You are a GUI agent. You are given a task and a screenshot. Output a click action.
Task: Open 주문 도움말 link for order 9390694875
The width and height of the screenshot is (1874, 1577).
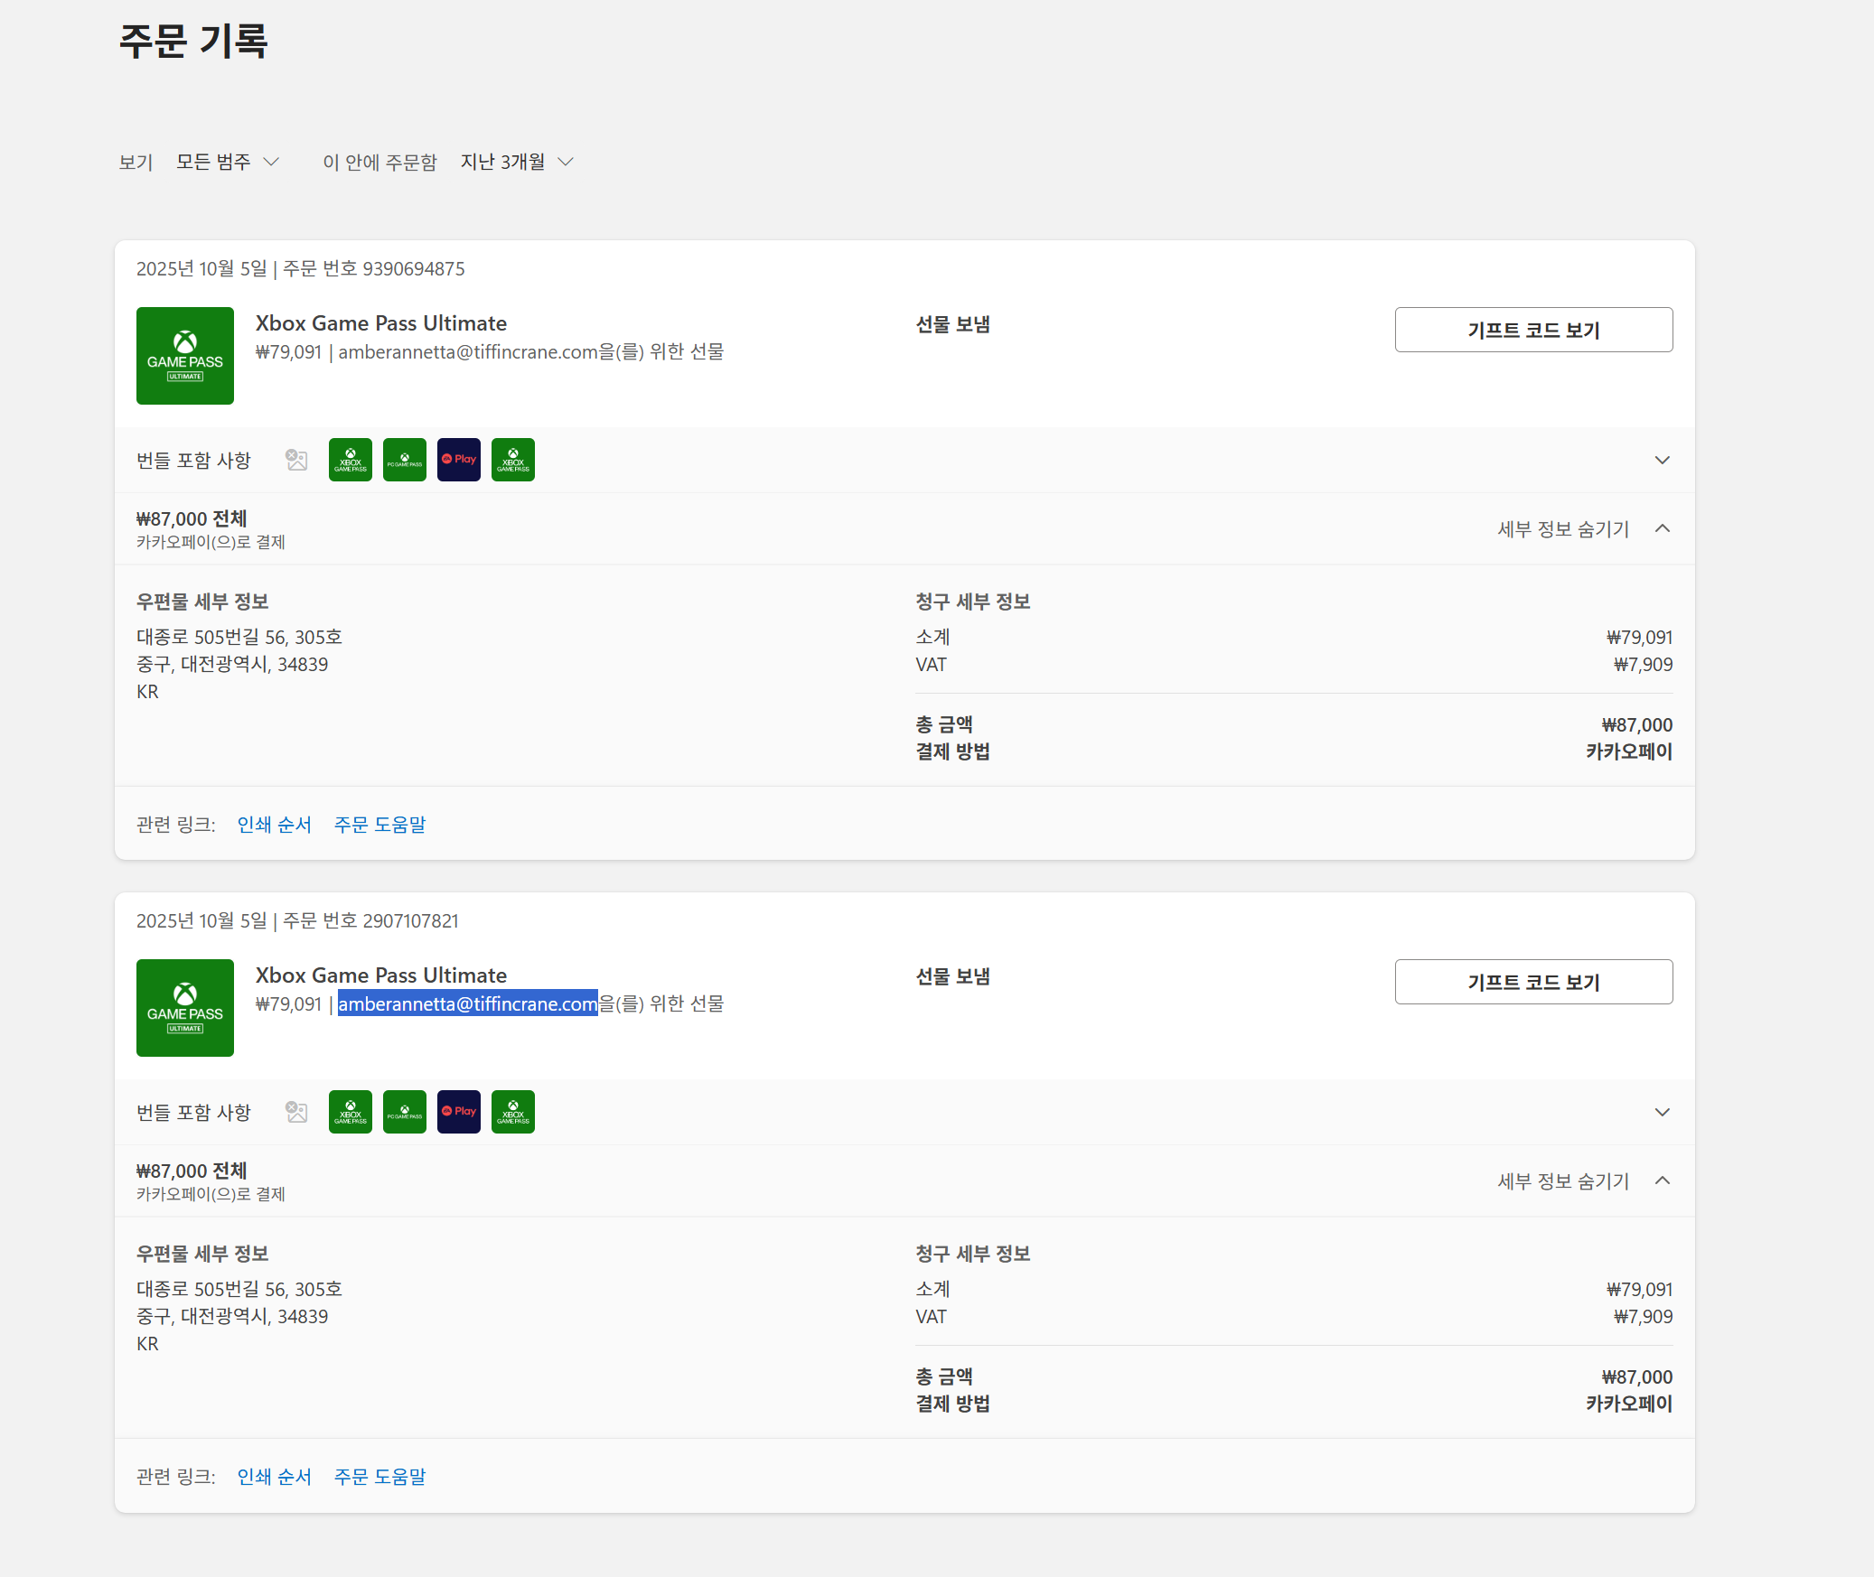coord(380,825)
